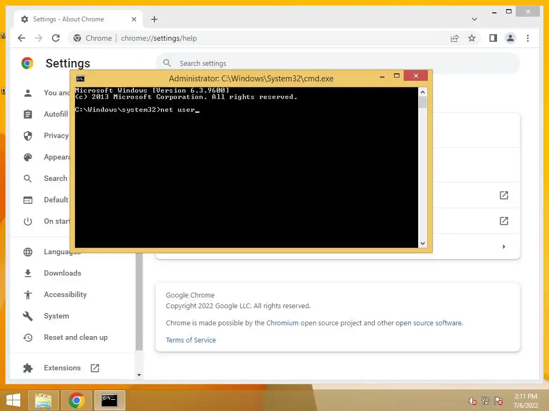Open File Explorer from taskbar
549x411 pixels.
[x=43, y=400]
